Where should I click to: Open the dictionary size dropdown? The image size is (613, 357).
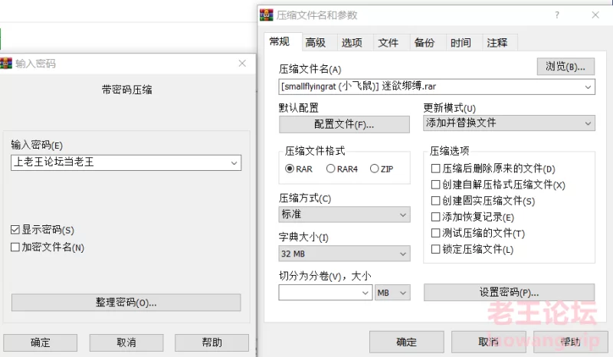coord(403,254)
